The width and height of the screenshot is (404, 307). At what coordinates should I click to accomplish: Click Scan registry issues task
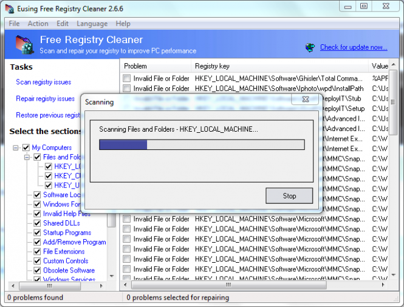(x=44, y=82)
